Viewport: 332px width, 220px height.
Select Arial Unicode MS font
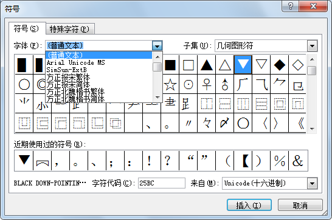(x=99, y=62)
